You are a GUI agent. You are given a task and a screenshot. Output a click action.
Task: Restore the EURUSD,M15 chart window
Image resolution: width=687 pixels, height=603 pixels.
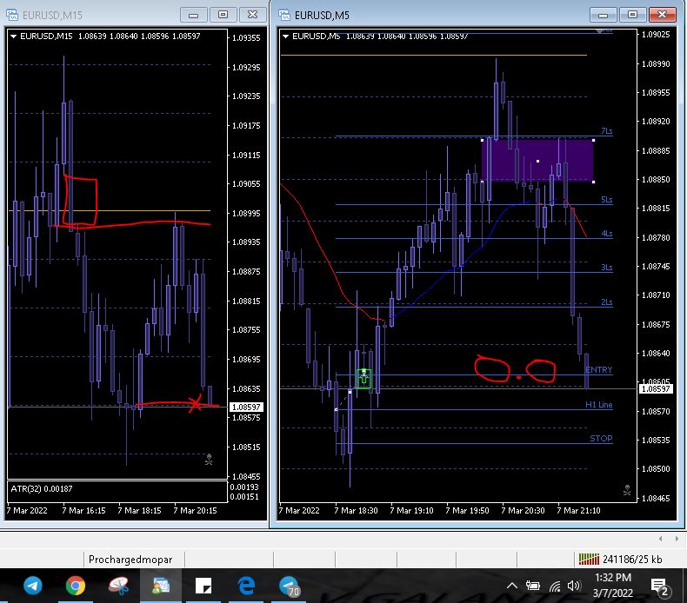pos(223,15)
